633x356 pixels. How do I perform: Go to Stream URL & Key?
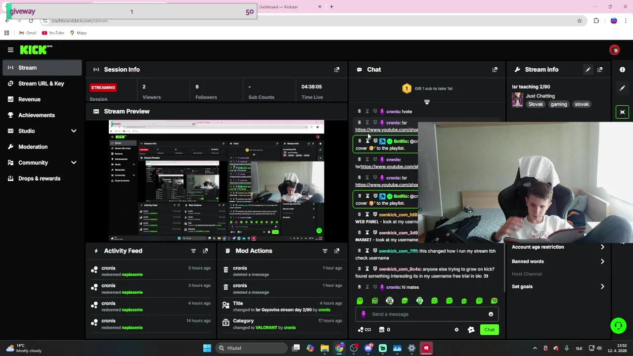[42, 84]
